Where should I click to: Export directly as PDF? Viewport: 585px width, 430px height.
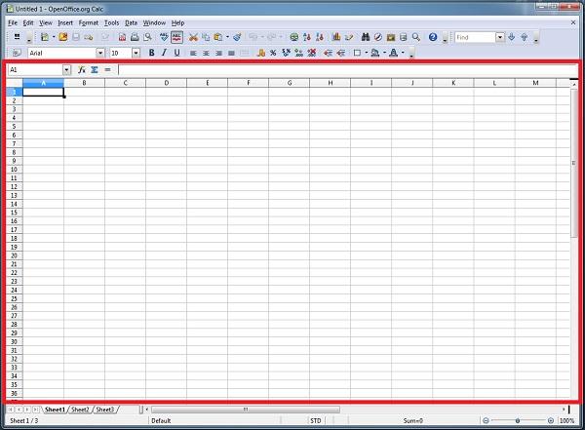(x=122, y=37)
